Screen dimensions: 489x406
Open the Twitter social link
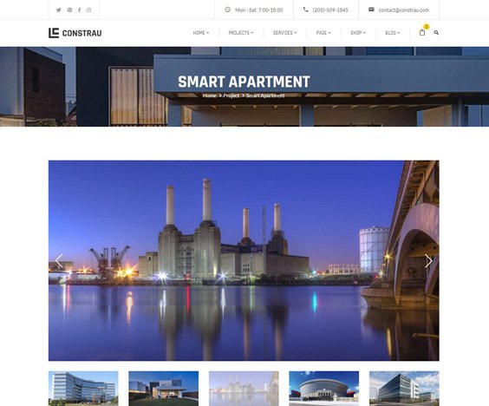click(58, 10)
